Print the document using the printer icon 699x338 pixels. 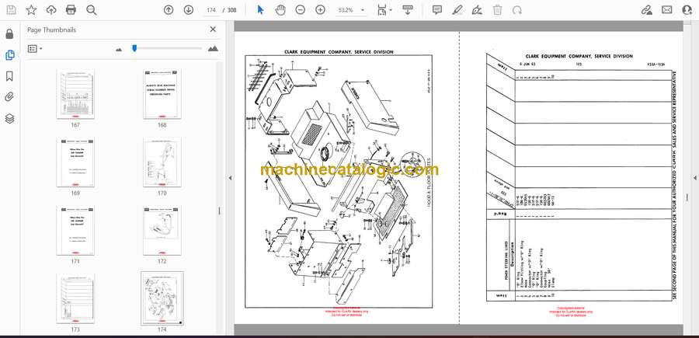point(71,10)
